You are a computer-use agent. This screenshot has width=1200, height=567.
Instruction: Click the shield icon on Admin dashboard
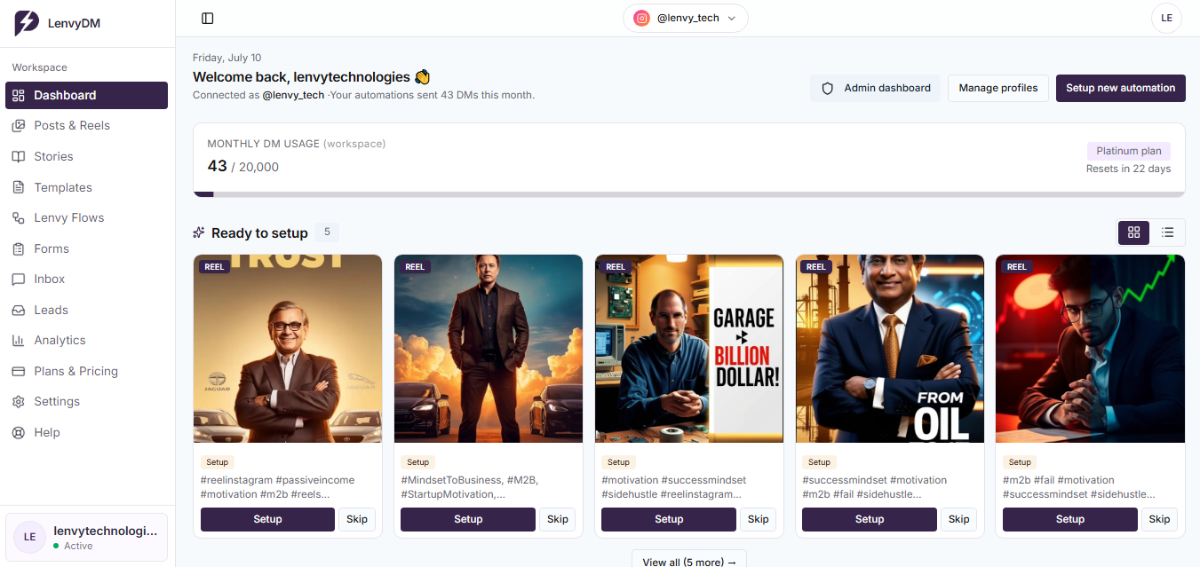tap(828, 88)
